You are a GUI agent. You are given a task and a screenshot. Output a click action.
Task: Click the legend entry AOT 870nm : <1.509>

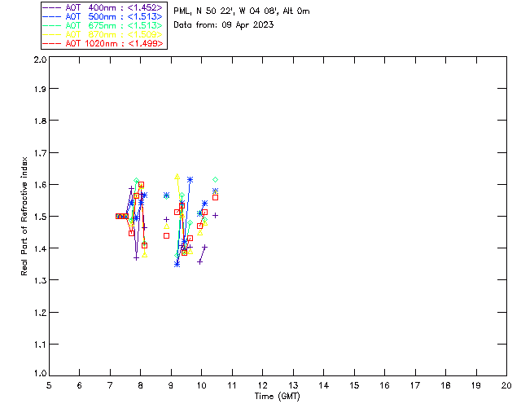tap(103, 34)
